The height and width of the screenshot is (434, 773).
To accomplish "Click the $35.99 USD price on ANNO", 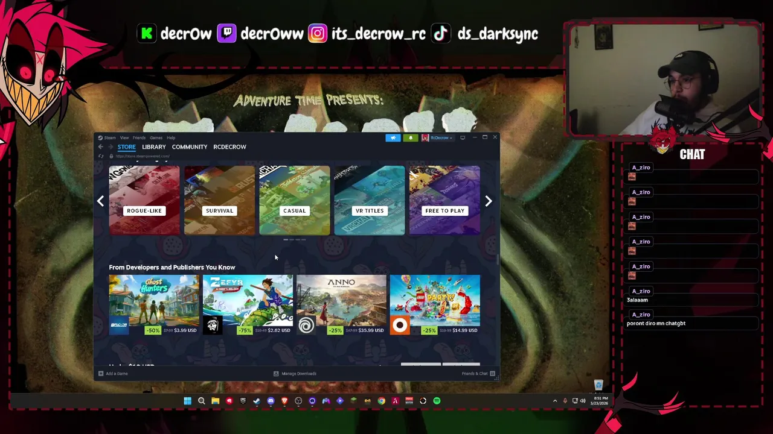I will 371,330.
